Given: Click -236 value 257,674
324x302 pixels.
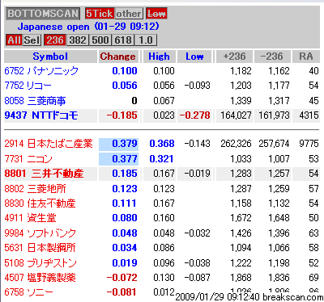Looking at the screenshot, I should [x=274, y=144].
